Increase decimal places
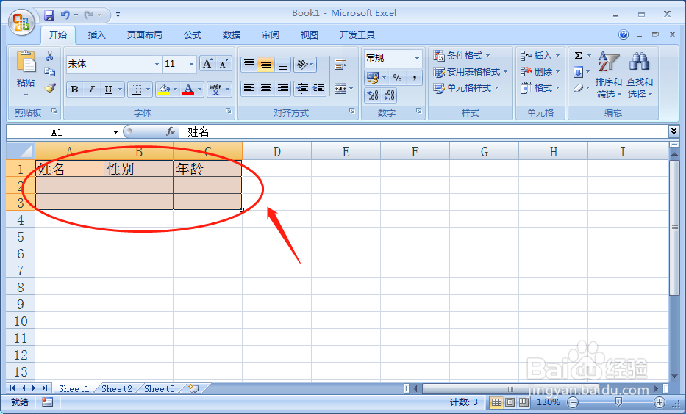 click(373, 95)
